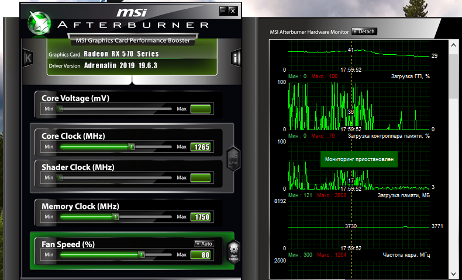Click the Shader Clock slider
The height and width of the screenshot is (280, 462).
[x=116, y=177]
